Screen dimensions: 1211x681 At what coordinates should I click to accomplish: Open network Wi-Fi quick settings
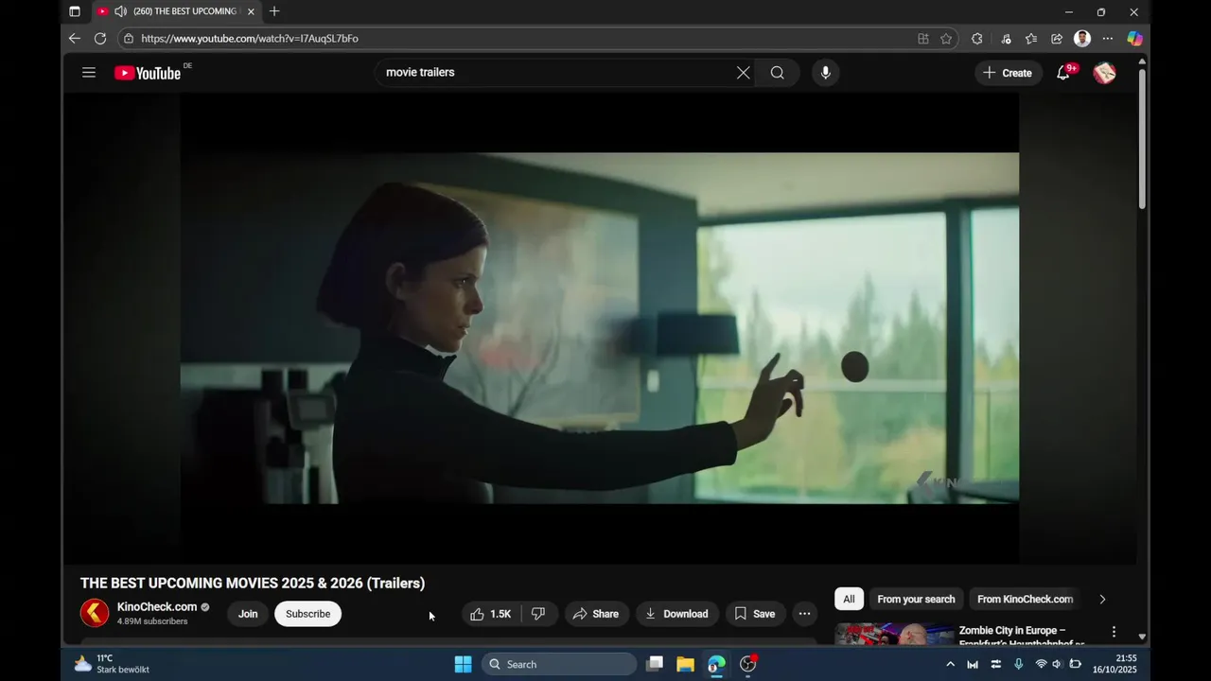[x=1041, y=664]
